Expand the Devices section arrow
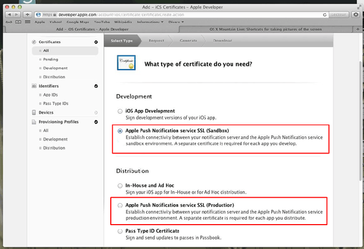The height and width of the screenshot is (249, 364). 96,113
